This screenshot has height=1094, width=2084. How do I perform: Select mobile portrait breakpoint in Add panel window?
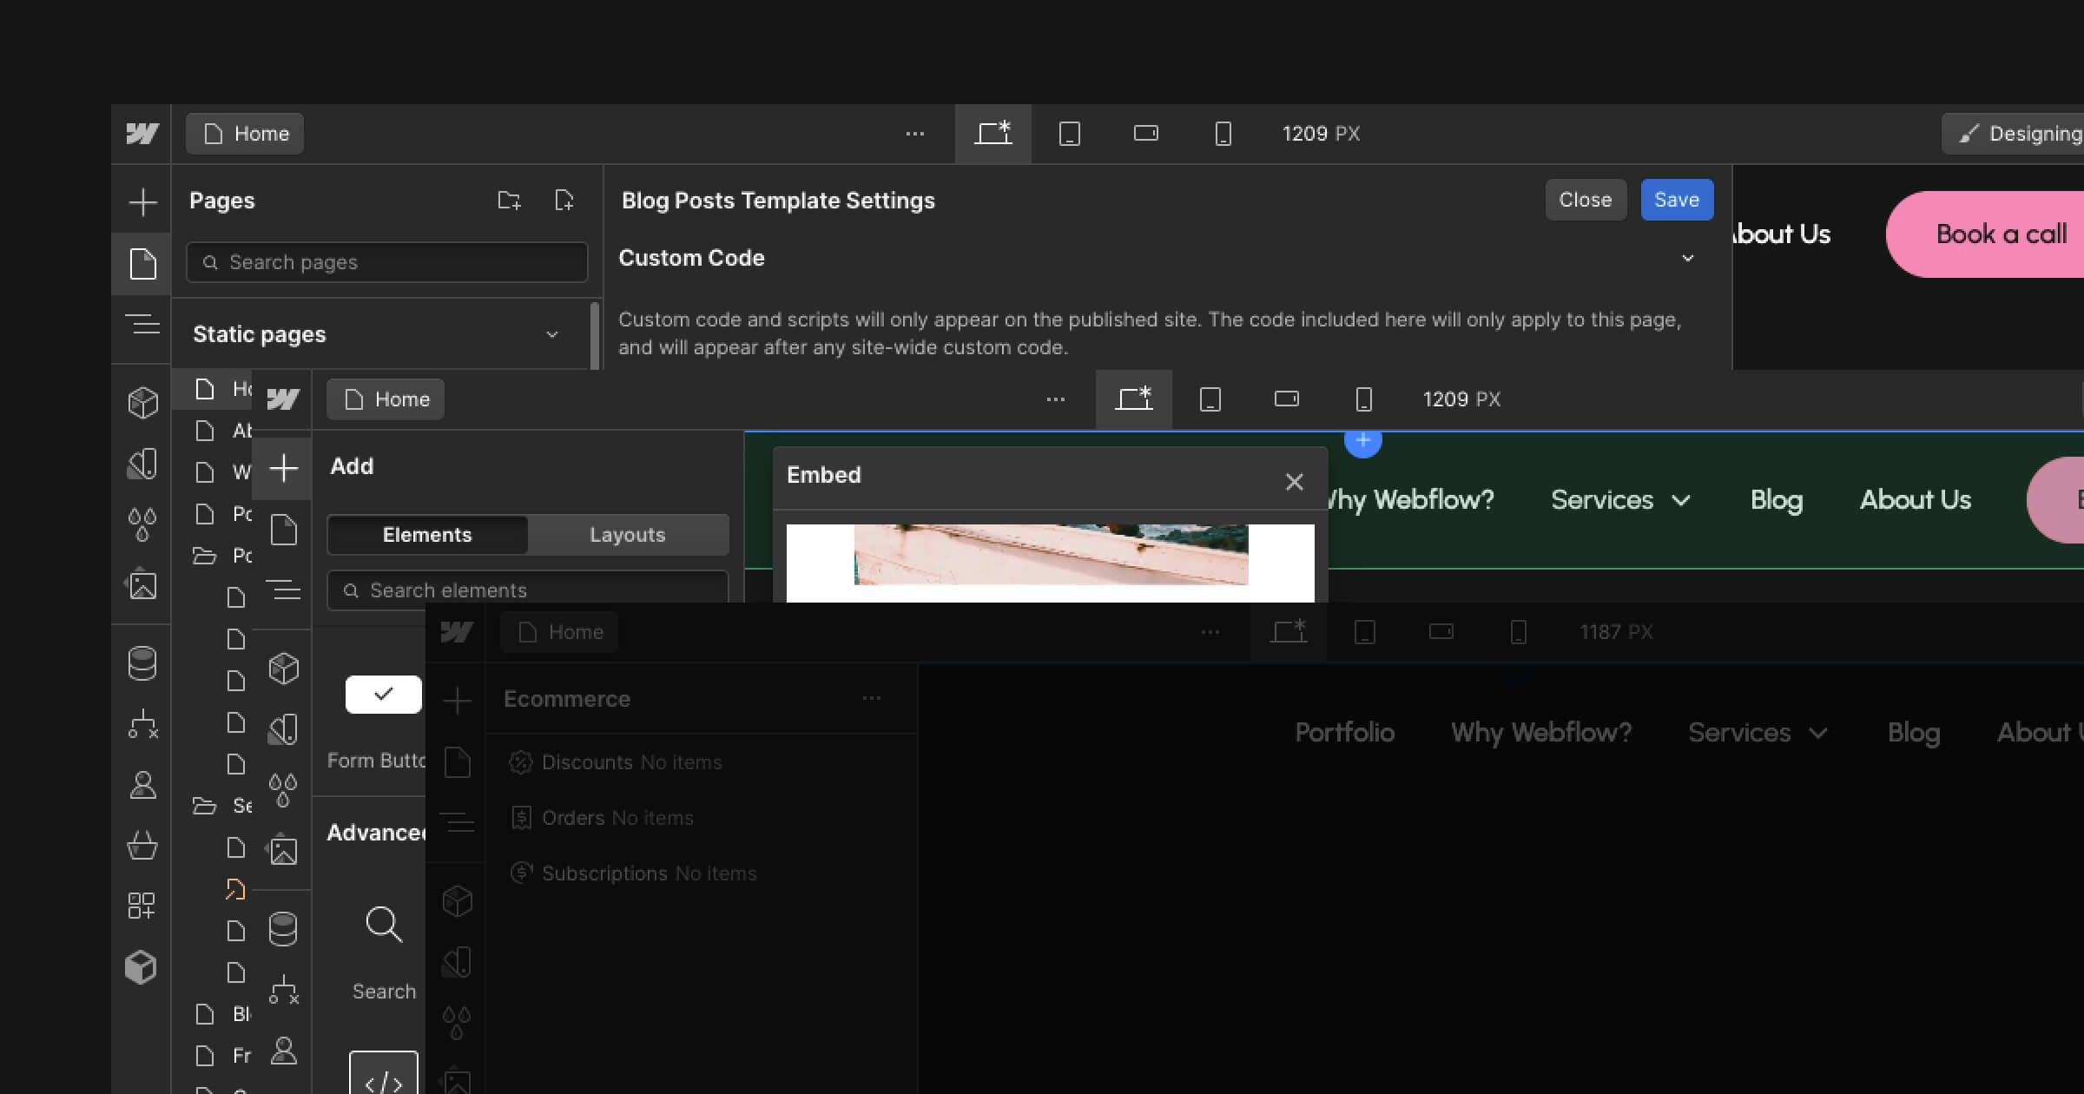coord(1363,399)
